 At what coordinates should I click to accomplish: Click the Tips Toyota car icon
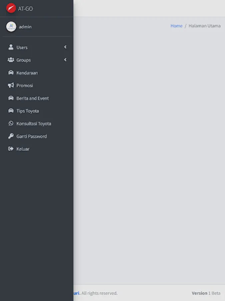11,111
